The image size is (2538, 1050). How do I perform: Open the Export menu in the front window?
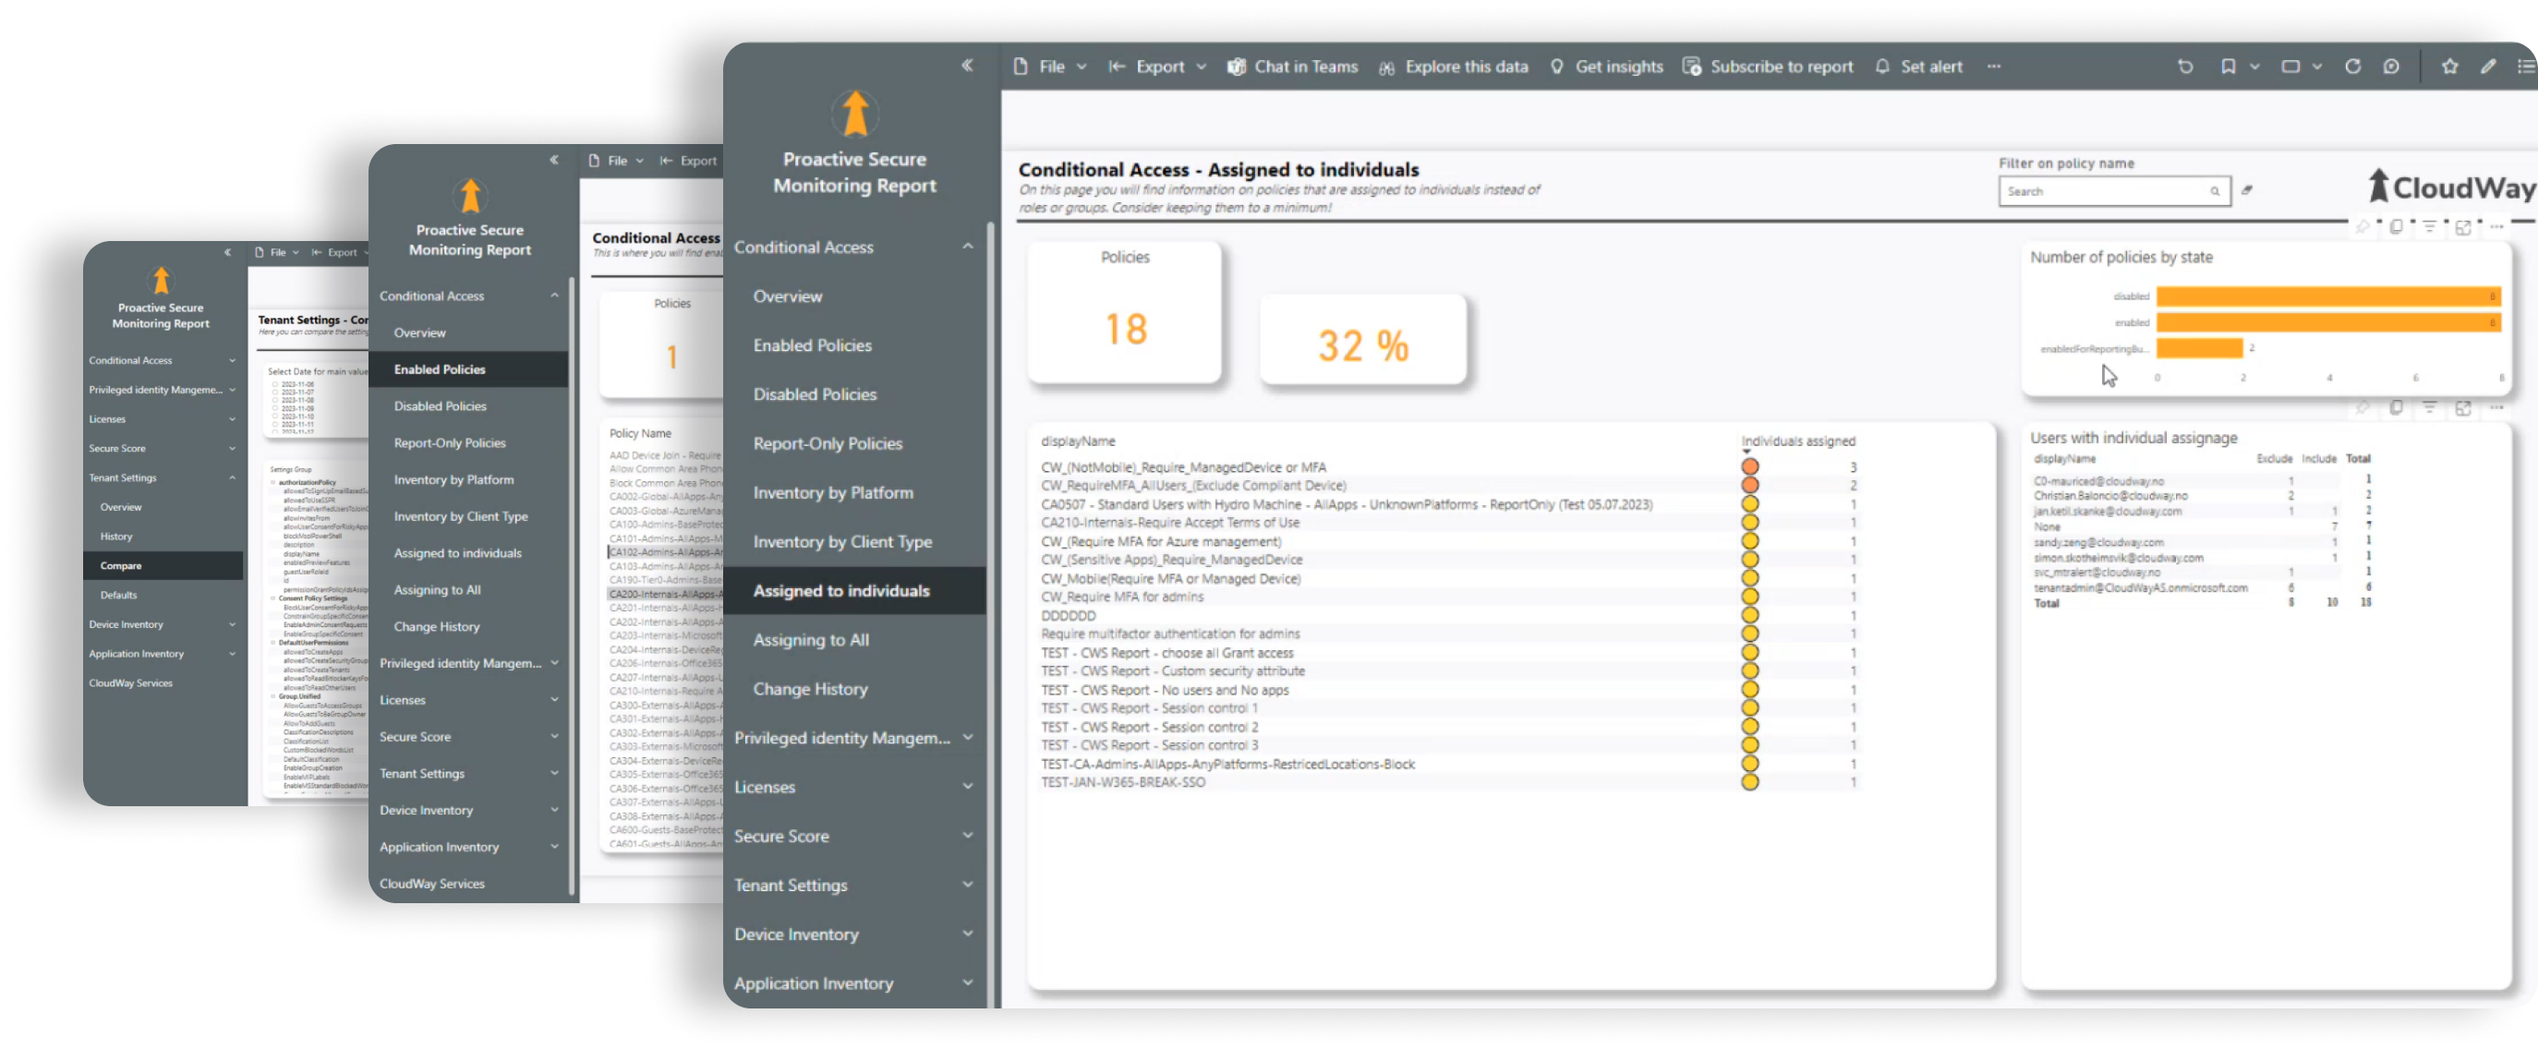point(1156,67)
